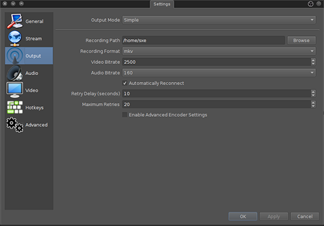Click the window close X in the title bar
Image resolution: width=324 pixels, height=226 pixels.
pyautogui.click(x=5, y=4)
